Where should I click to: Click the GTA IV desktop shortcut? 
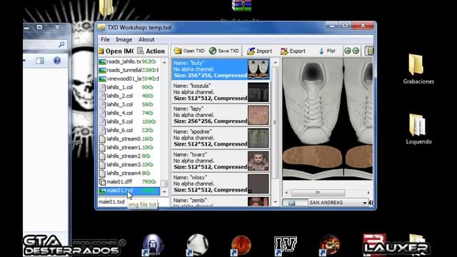point(285,245)
